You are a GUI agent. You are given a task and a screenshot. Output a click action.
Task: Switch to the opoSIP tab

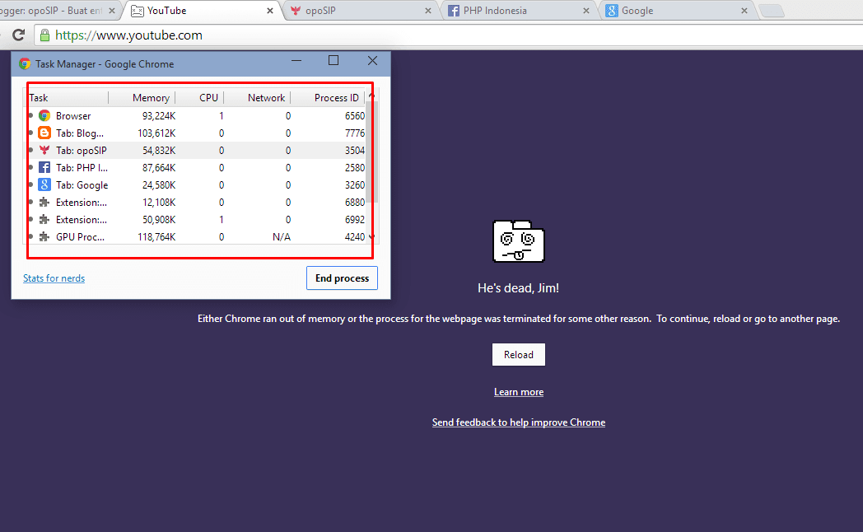tap(362, 11)
